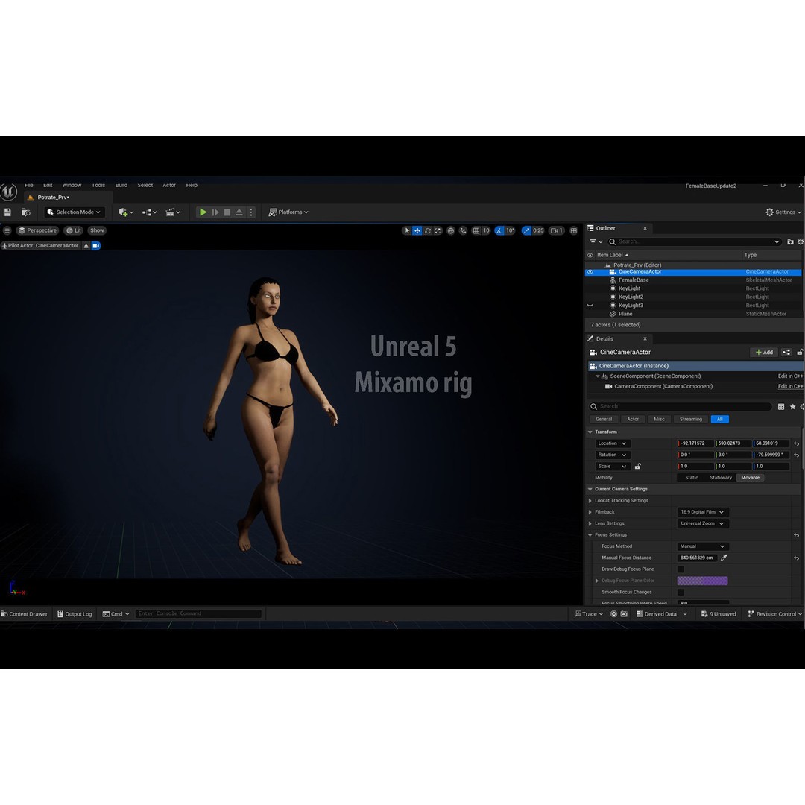Open the viewport hamburger options menu
805x805 pixels.
(x=7, y=230)
